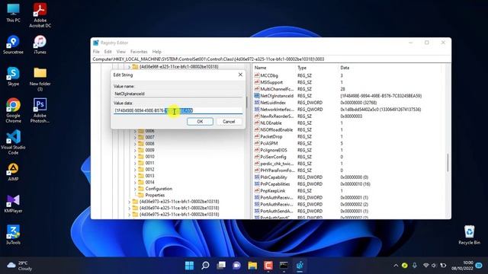Open taskbar Search

click(x=205, y=266)
